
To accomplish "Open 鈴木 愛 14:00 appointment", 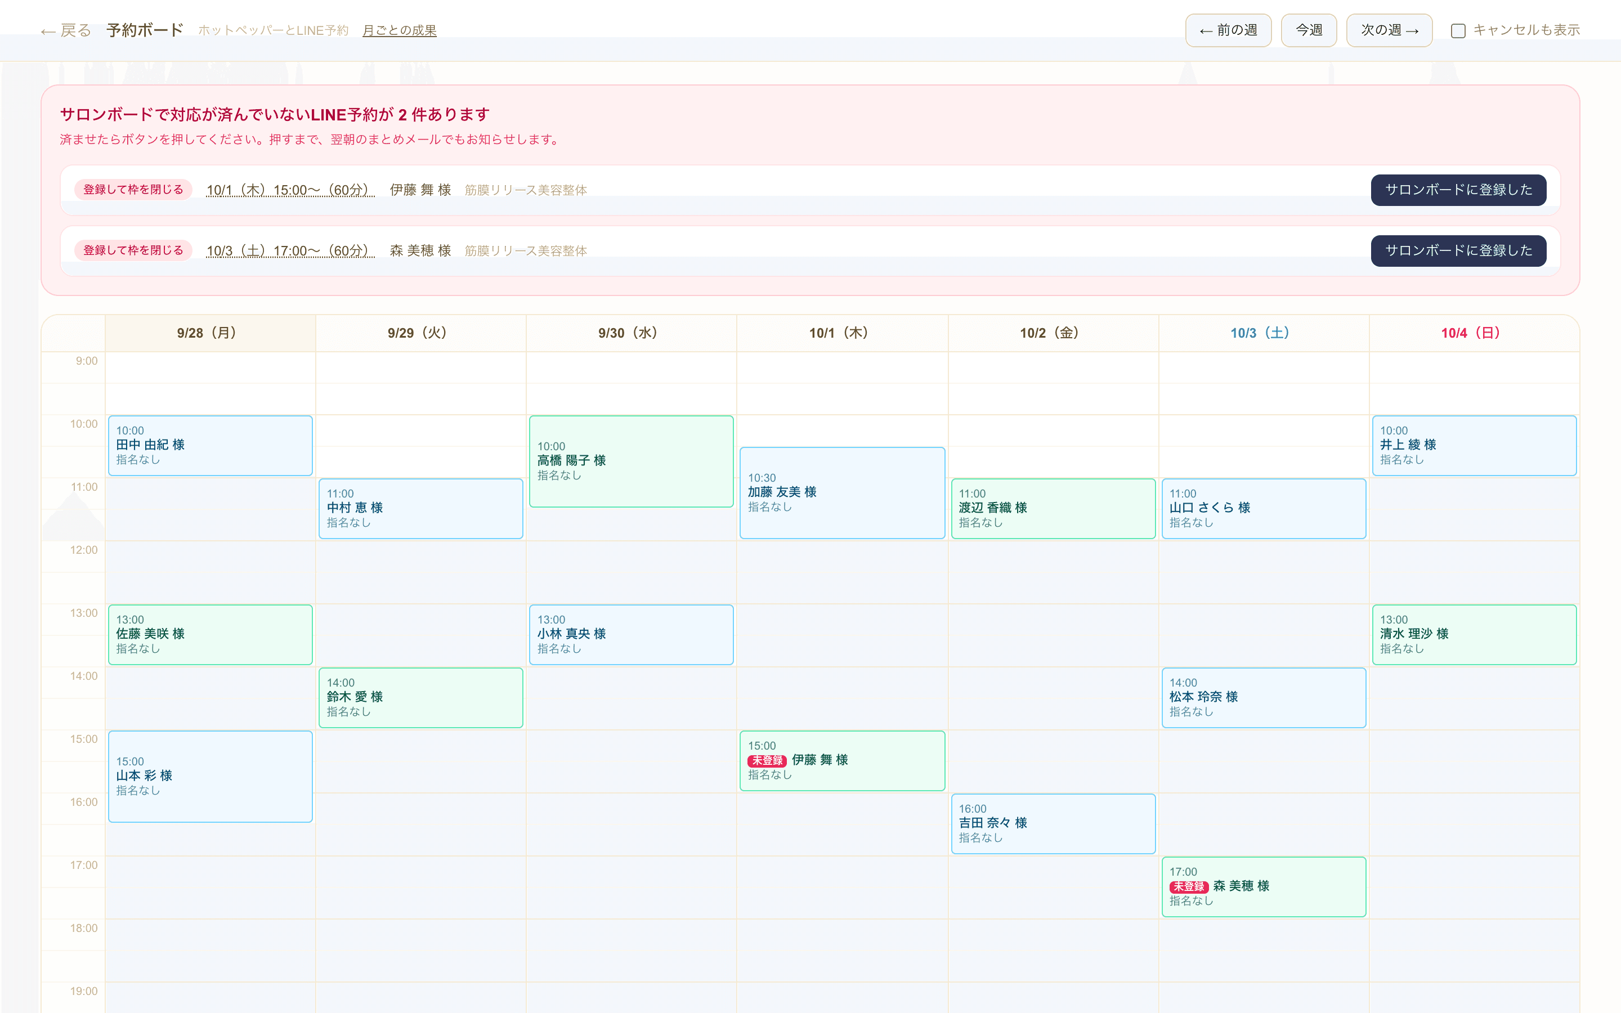I will tap(420, 697).
